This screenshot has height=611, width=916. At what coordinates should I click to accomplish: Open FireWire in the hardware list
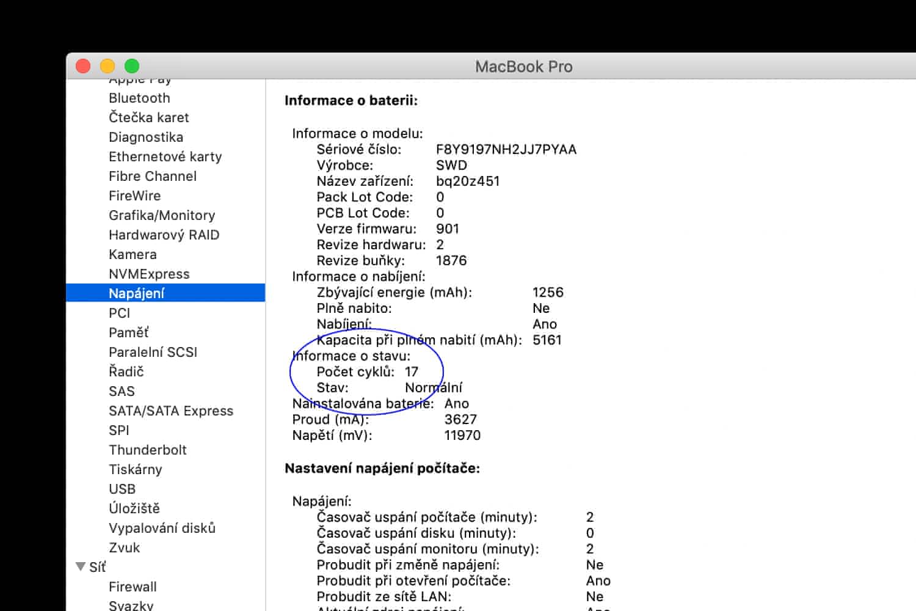click(135, 196)
